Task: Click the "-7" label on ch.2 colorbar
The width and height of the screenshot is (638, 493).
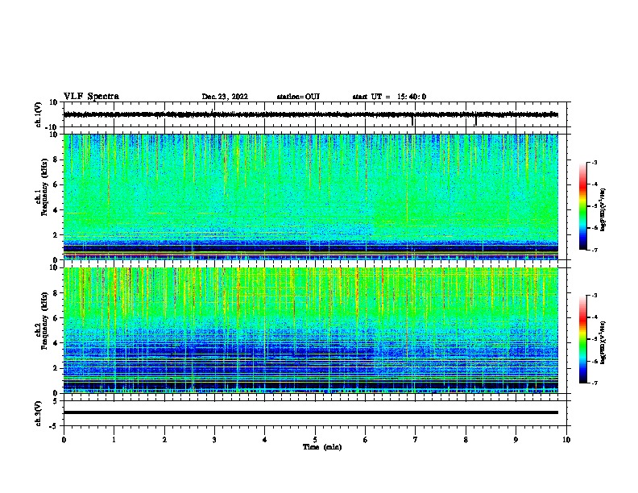Action: click(594, 383)
